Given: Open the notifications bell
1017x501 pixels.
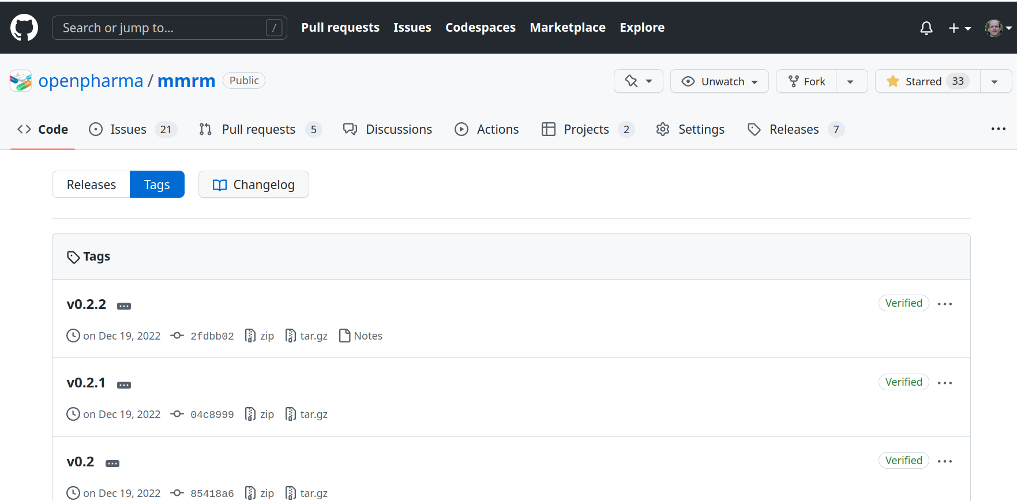Looking at the screenshot, I should coord(926,28).
